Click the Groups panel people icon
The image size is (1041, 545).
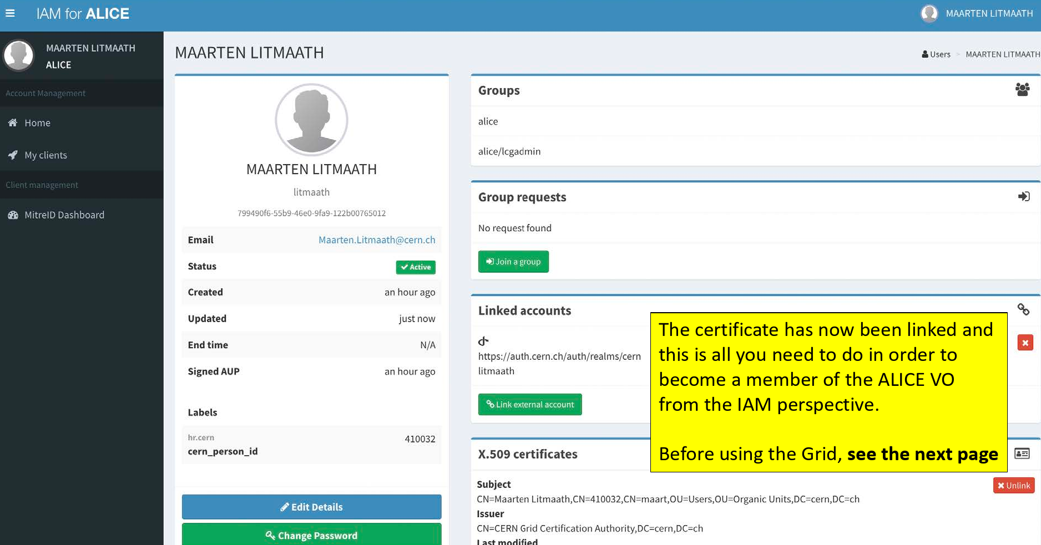coord(1022,90)
